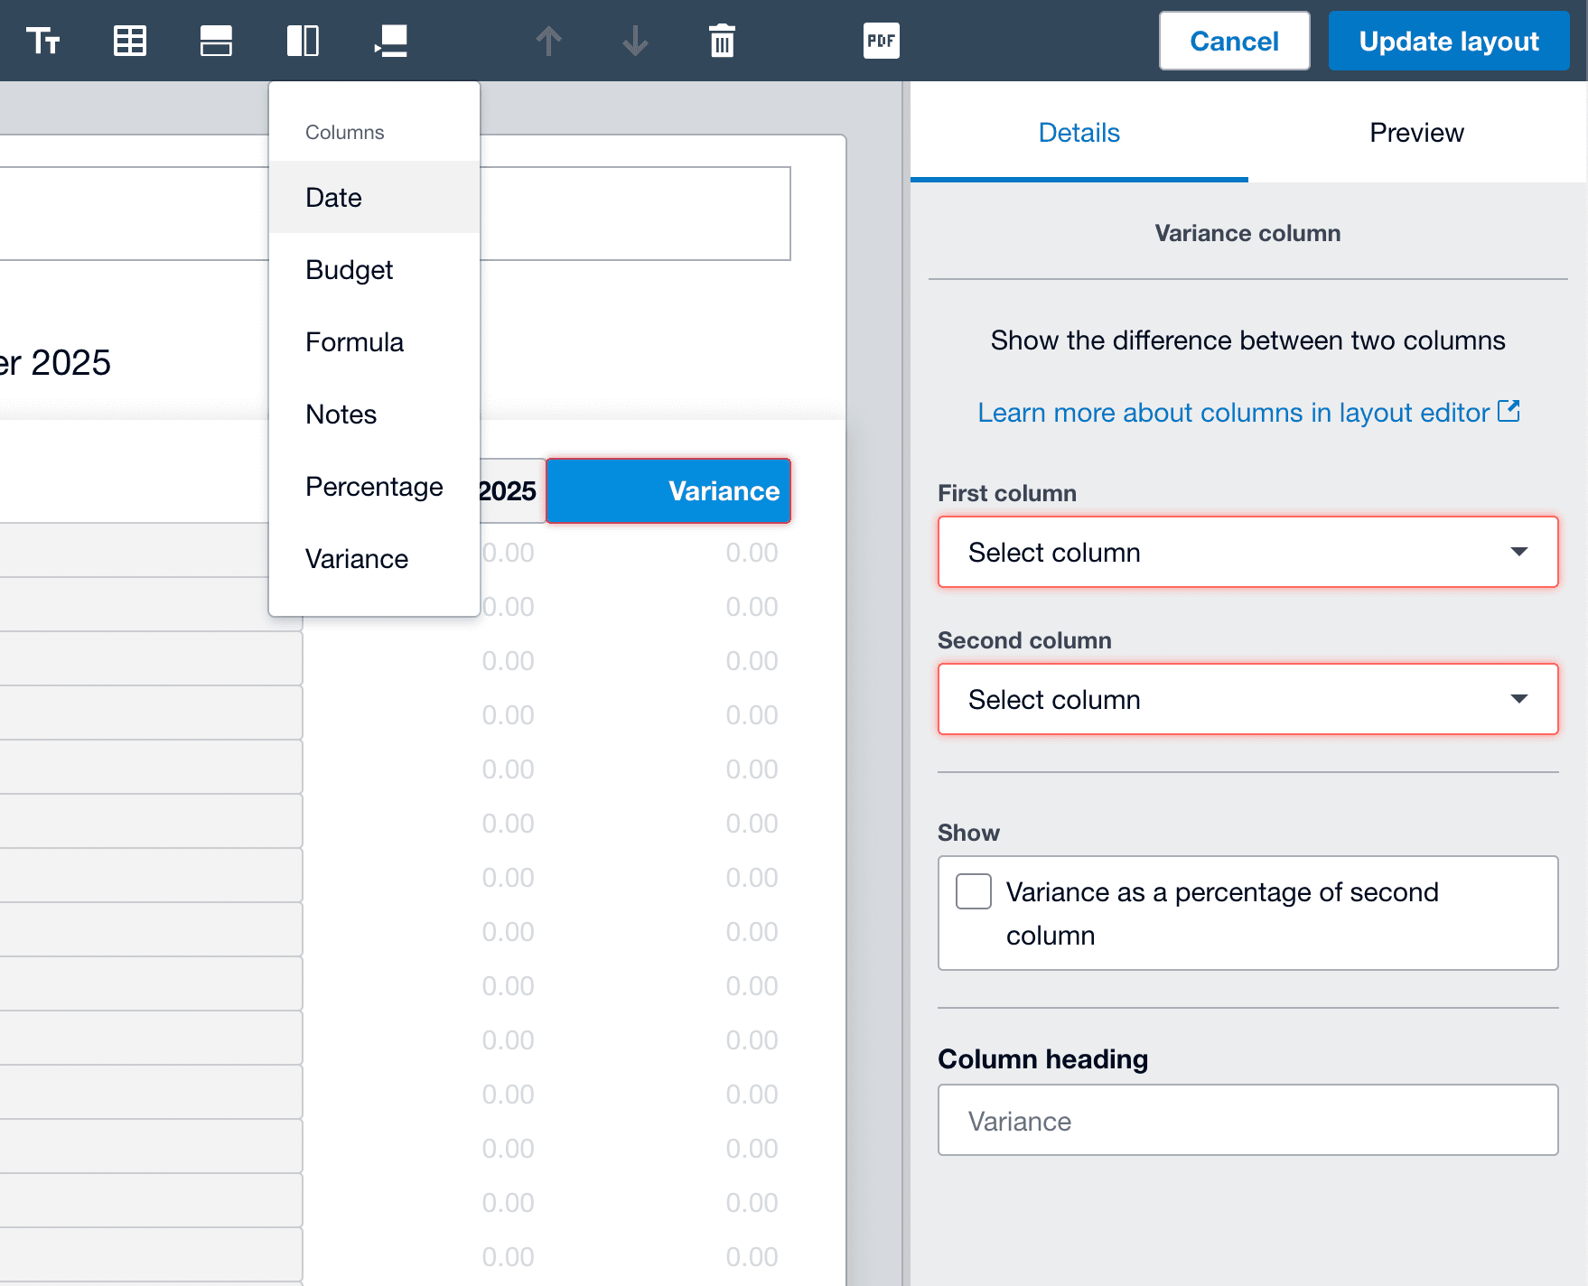Click the move up arrow icon

pos(547,41)
